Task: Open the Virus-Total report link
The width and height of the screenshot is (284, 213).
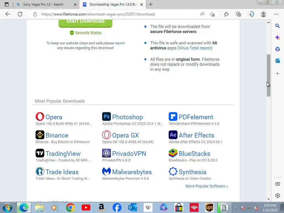Action: click(x=195, y=48)
